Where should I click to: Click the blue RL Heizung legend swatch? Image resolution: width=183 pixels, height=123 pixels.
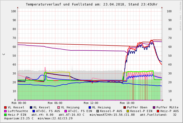pyautogui.click(x=90, y=108)
